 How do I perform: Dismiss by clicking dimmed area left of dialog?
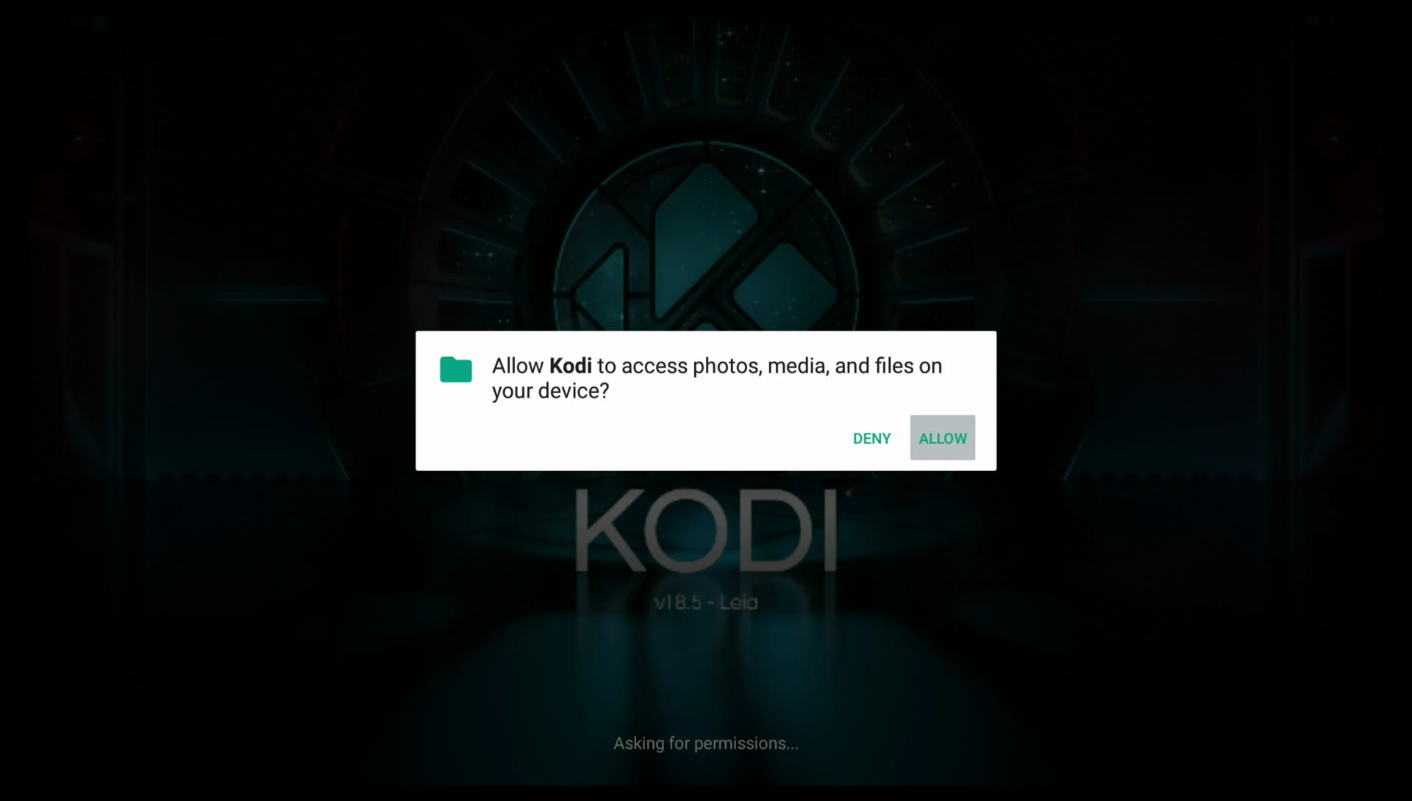click(x=206, y=400)
